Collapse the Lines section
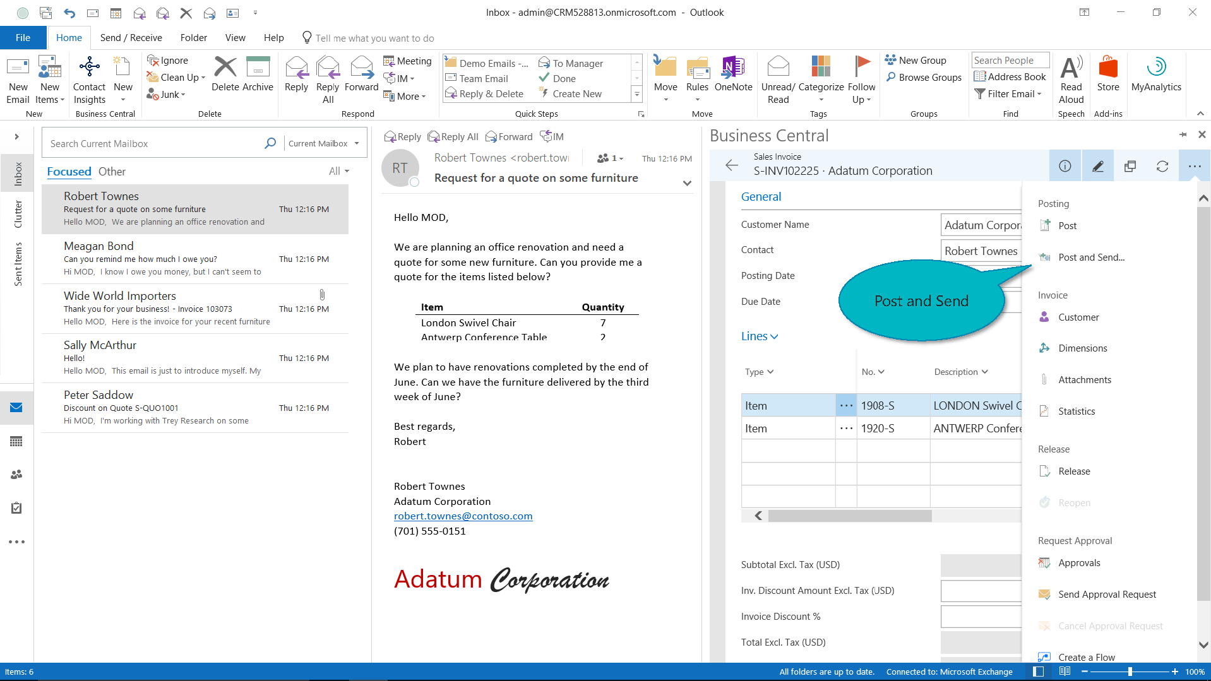 759,336
